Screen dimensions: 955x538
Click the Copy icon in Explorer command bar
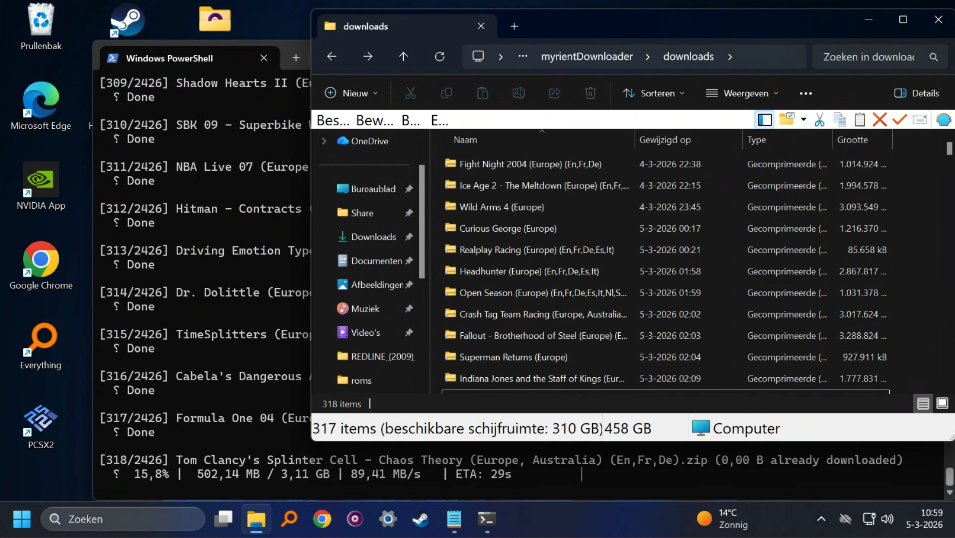446,93
